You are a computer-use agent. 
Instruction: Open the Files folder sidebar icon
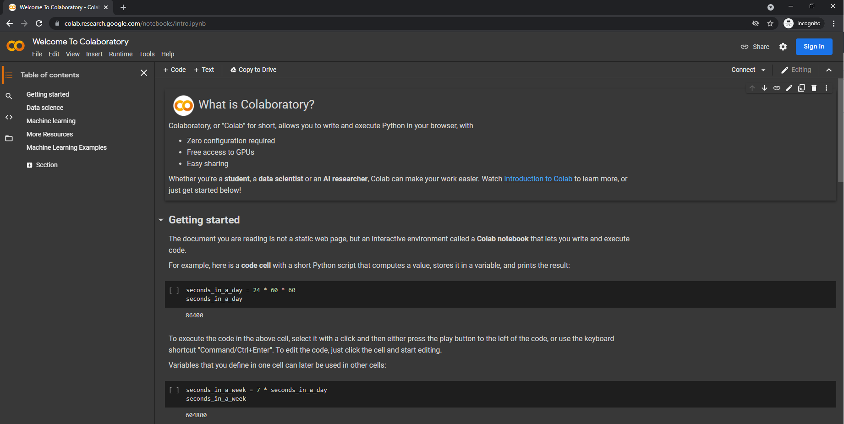(9, 138)
